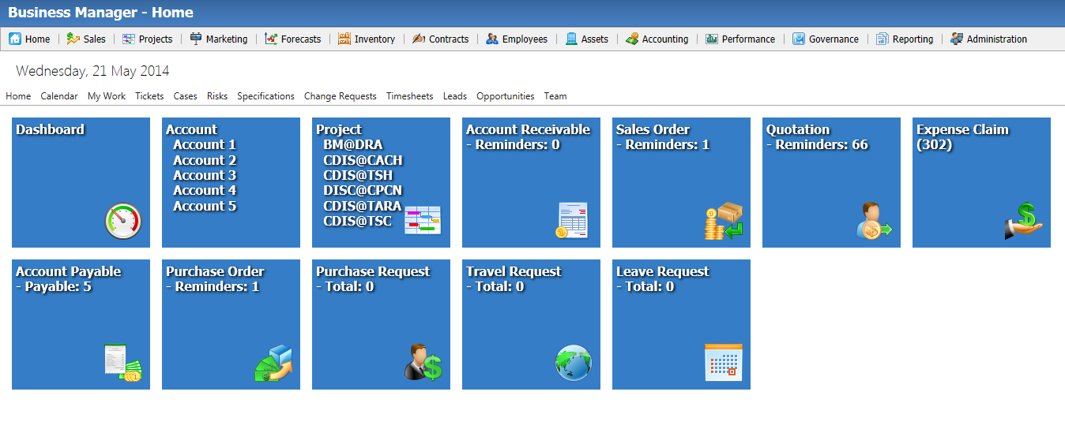Image resolution: width=1065 pixels, height=429 pixels.
Task: Go to the Calendar sub-tab
Action: (59, 96)
